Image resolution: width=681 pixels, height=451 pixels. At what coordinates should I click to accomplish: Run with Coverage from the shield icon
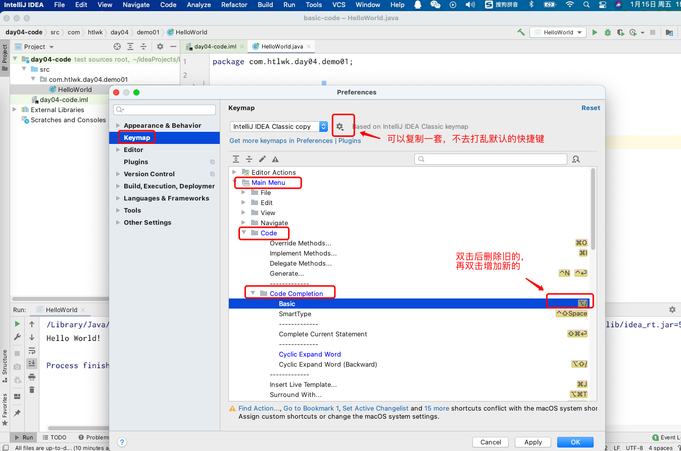(620, 32)
